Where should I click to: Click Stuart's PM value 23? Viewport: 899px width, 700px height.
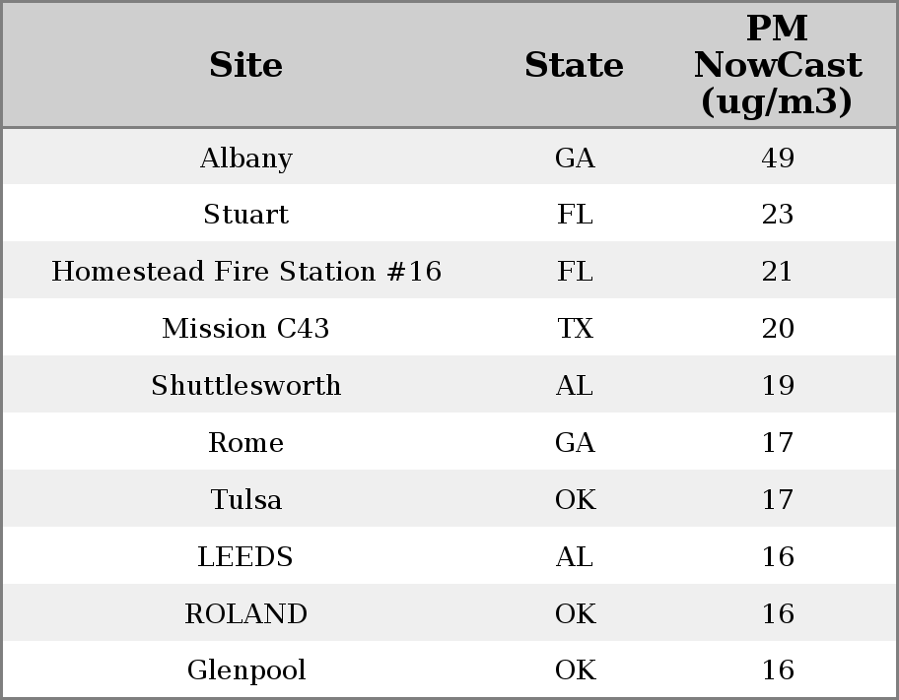[x=778, y=214]
